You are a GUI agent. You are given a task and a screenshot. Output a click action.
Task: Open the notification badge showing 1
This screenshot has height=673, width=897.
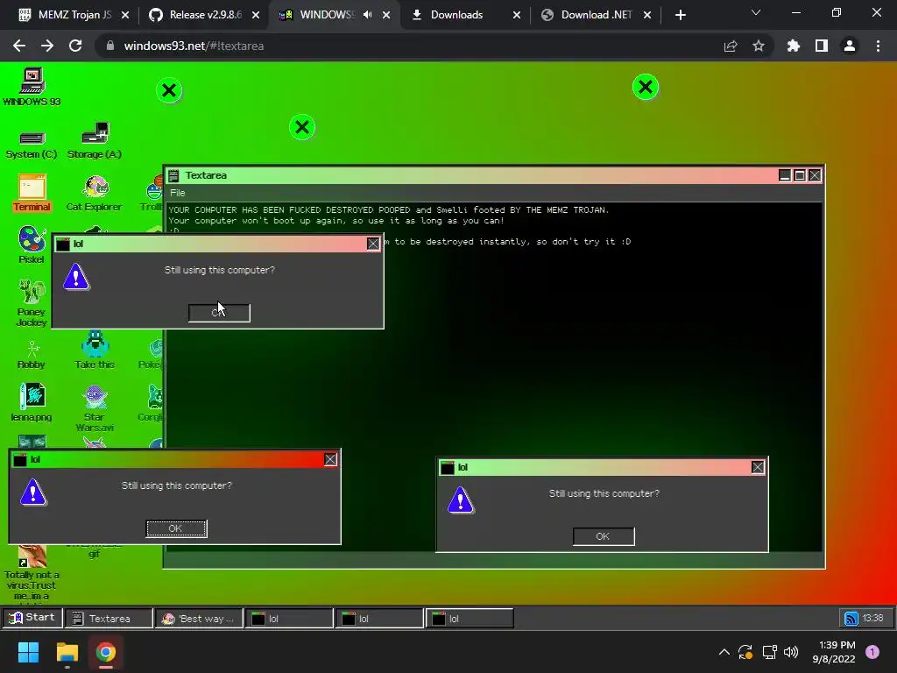click(872, 652)
